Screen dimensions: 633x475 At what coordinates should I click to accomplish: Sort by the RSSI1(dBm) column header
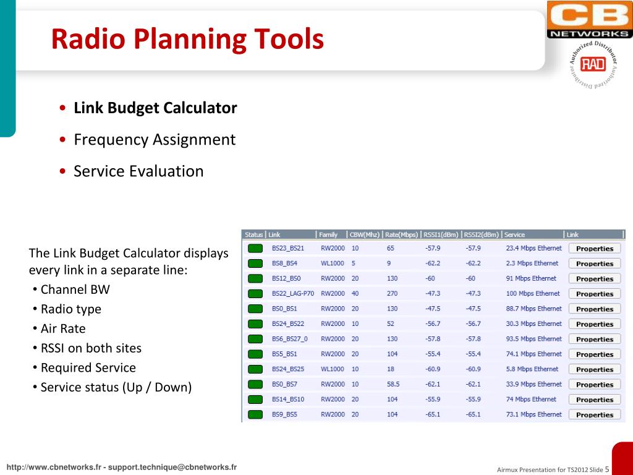point(441,234)
